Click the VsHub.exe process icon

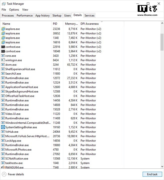[x=3, y=132]
